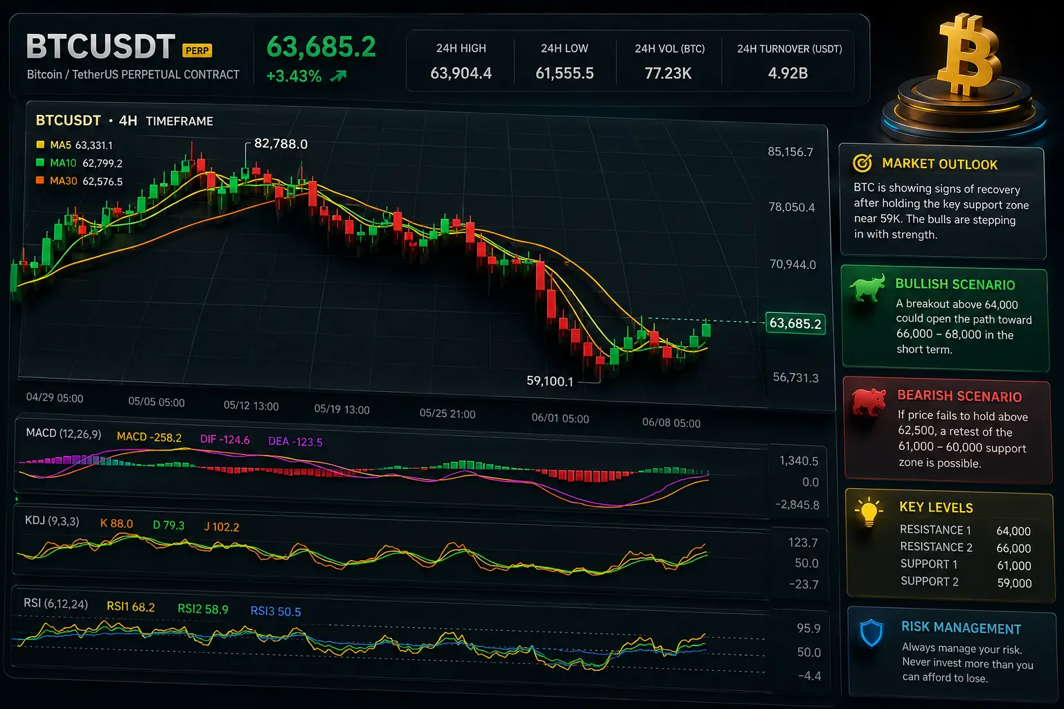
Task: Click the MA10 value 62,799.2
Action: tap(103, 163)
